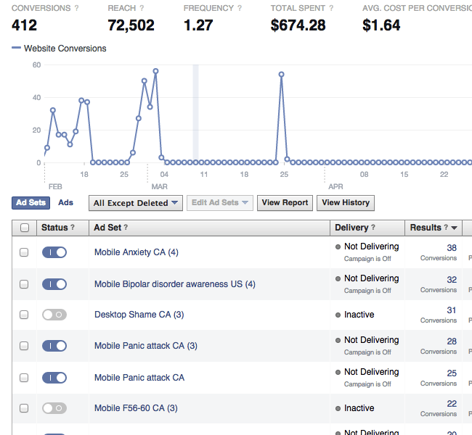Open the Mobile Anxiety CA (4) ad set
Viewport: 472px width, 435px height.
tap(137, 252)
